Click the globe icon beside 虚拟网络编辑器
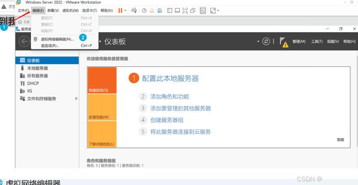The image size is (358, 185). 36,39
